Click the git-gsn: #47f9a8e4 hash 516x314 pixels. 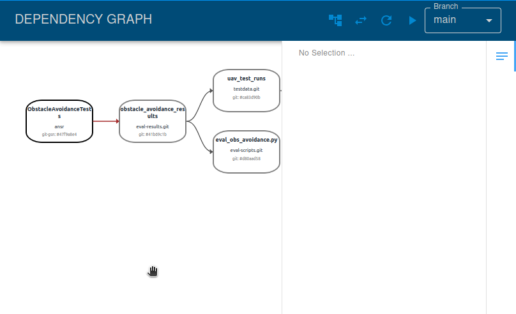pos(59,135)
